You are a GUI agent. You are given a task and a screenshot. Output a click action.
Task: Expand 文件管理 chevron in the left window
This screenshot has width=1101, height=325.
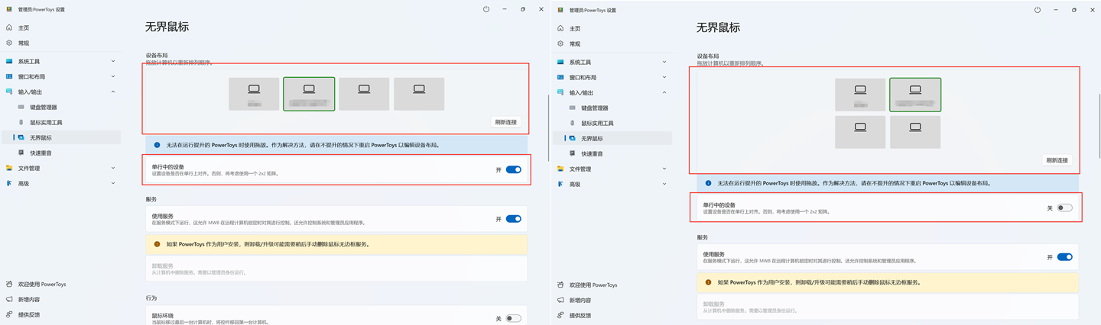[113, 168]
